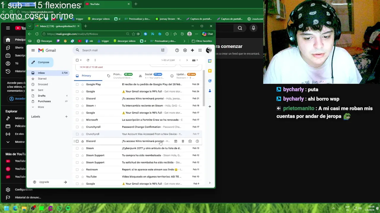Switch to the Promotions tab
The height and width of the screenshot is (213, 380).
click(119, 76)
